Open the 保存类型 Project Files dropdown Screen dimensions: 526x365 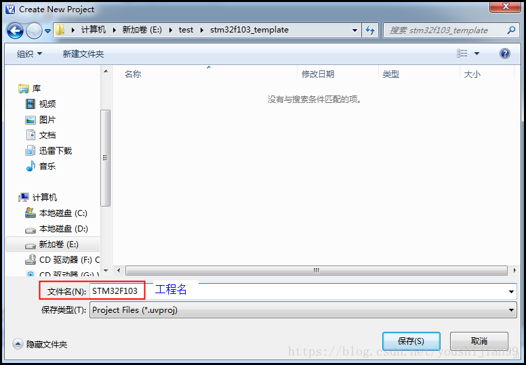[x=303, y=310]
